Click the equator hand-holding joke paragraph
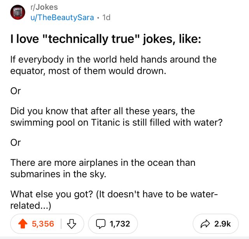This screenshot has width=249, height=239. click(x=113, y=65)
